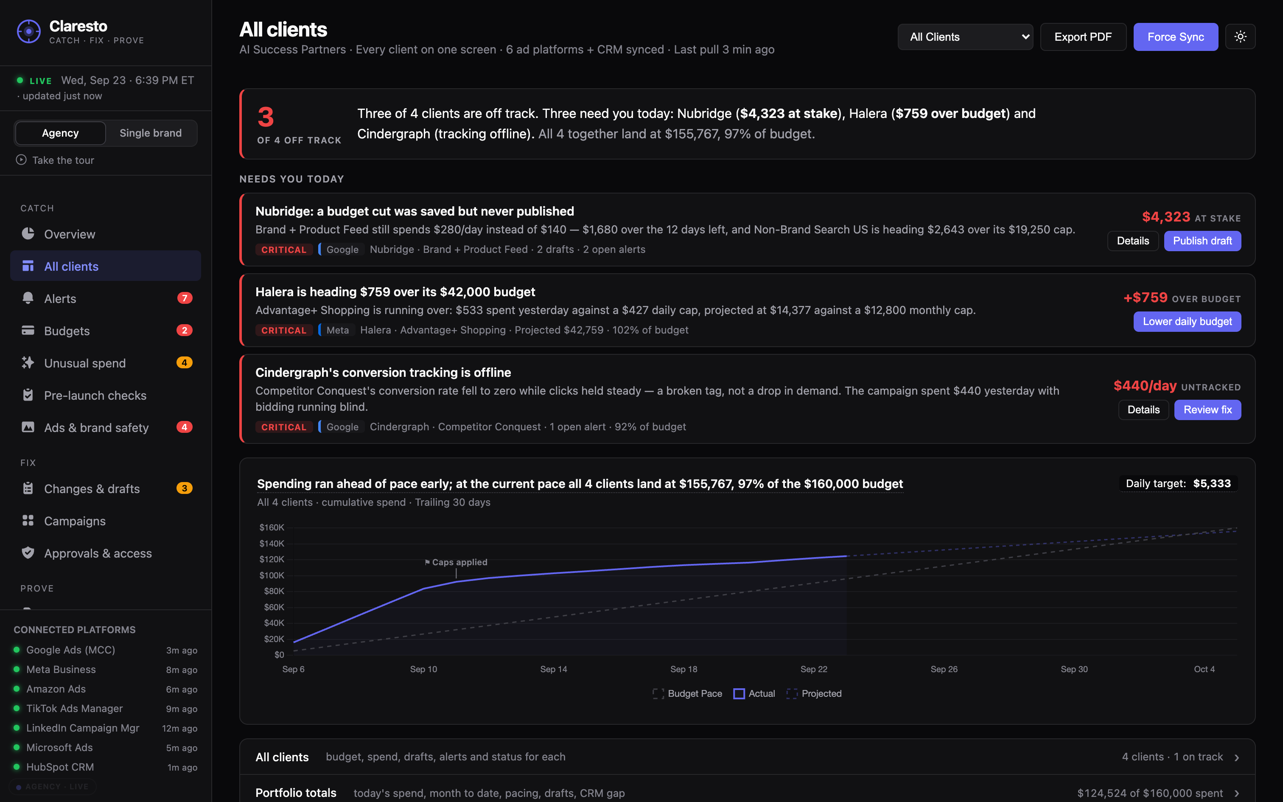Toggle Budget Pace legend series
The width and height of the screenshot is (1283, 802).
(687, 693)
